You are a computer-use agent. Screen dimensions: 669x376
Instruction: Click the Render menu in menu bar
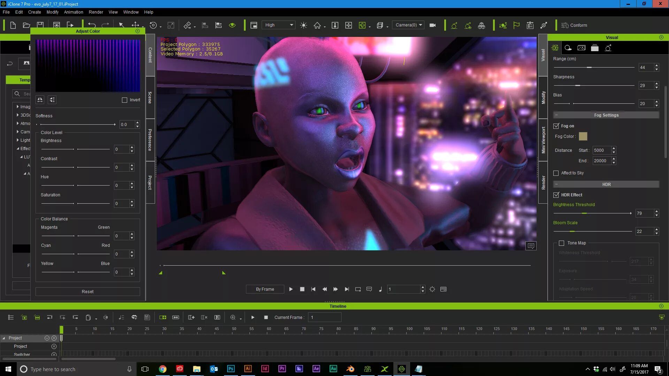[x=95, y=12]
